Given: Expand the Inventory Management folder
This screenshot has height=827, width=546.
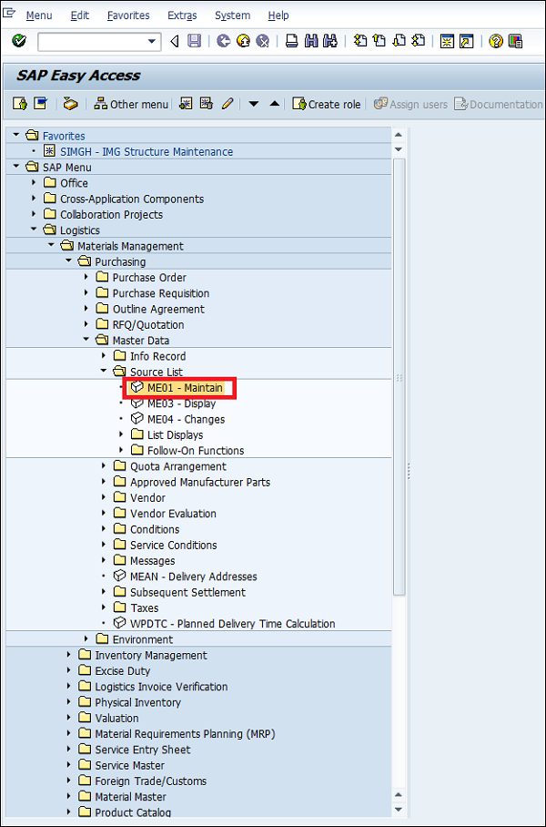Looking at the screenshot, I should [x=70, y=654].
